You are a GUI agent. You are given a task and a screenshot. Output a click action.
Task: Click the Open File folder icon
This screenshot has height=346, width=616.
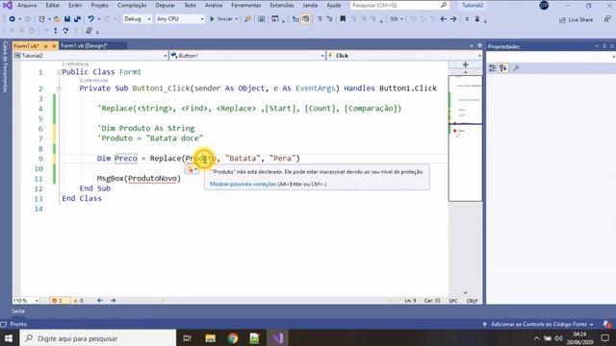coord(58,19)
